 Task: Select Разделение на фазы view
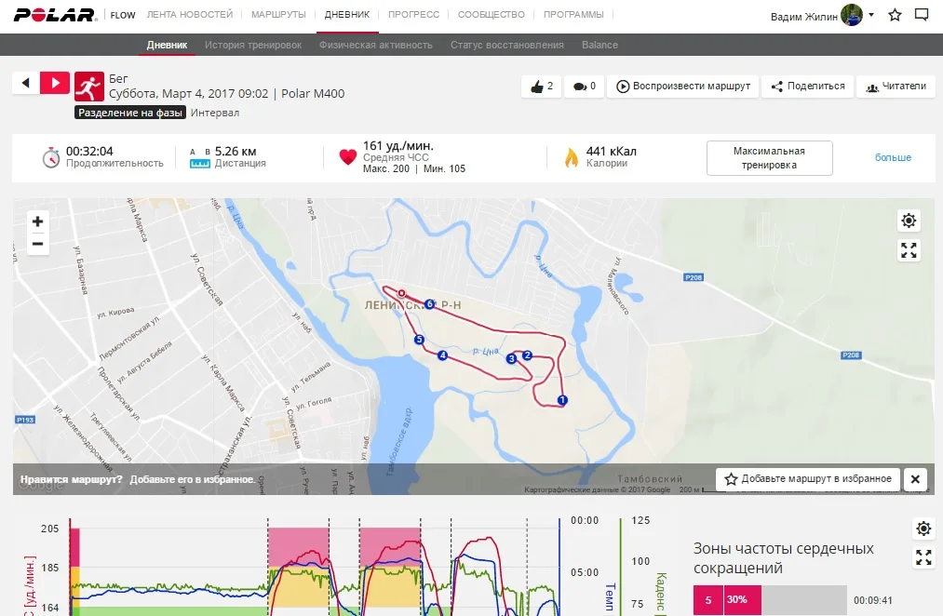tap(130, 113)
